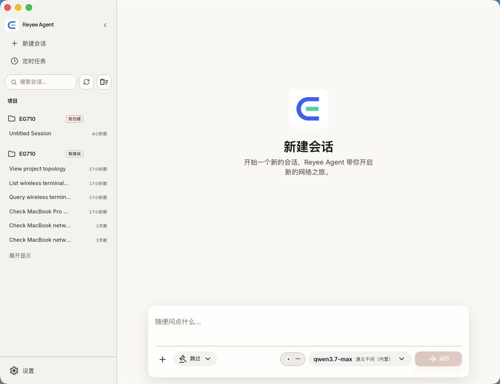Click folder icon of 我接收 EG710

(12, 154)
